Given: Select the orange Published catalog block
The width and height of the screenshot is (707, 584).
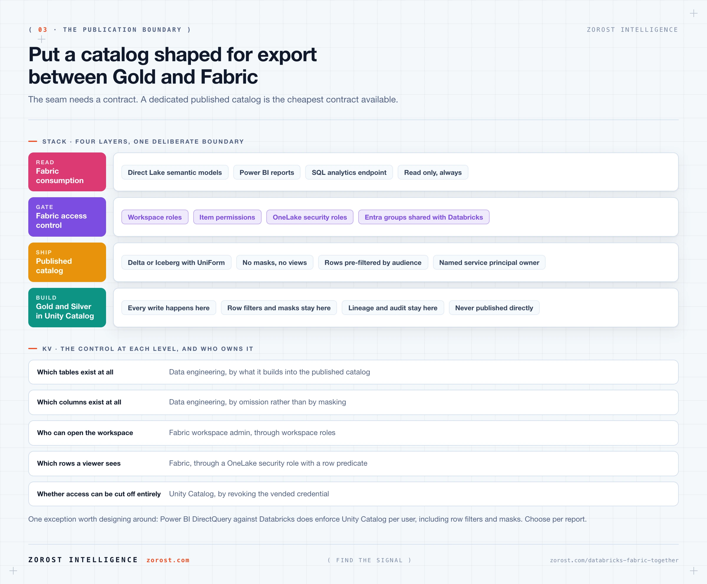Looking at the screenshot, I should (67, 262).
